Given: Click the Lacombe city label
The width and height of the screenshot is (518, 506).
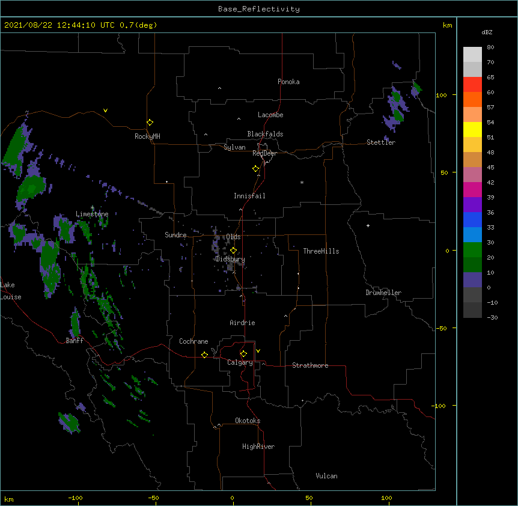Looking at the screenshot, I should click(x=270, y=115).
